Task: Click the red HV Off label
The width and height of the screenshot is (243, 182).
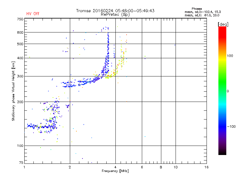Action: 33,14
